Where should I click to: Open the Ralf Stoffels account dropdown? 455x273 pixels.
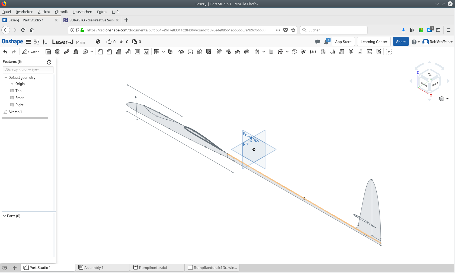[x=438, y=42]
